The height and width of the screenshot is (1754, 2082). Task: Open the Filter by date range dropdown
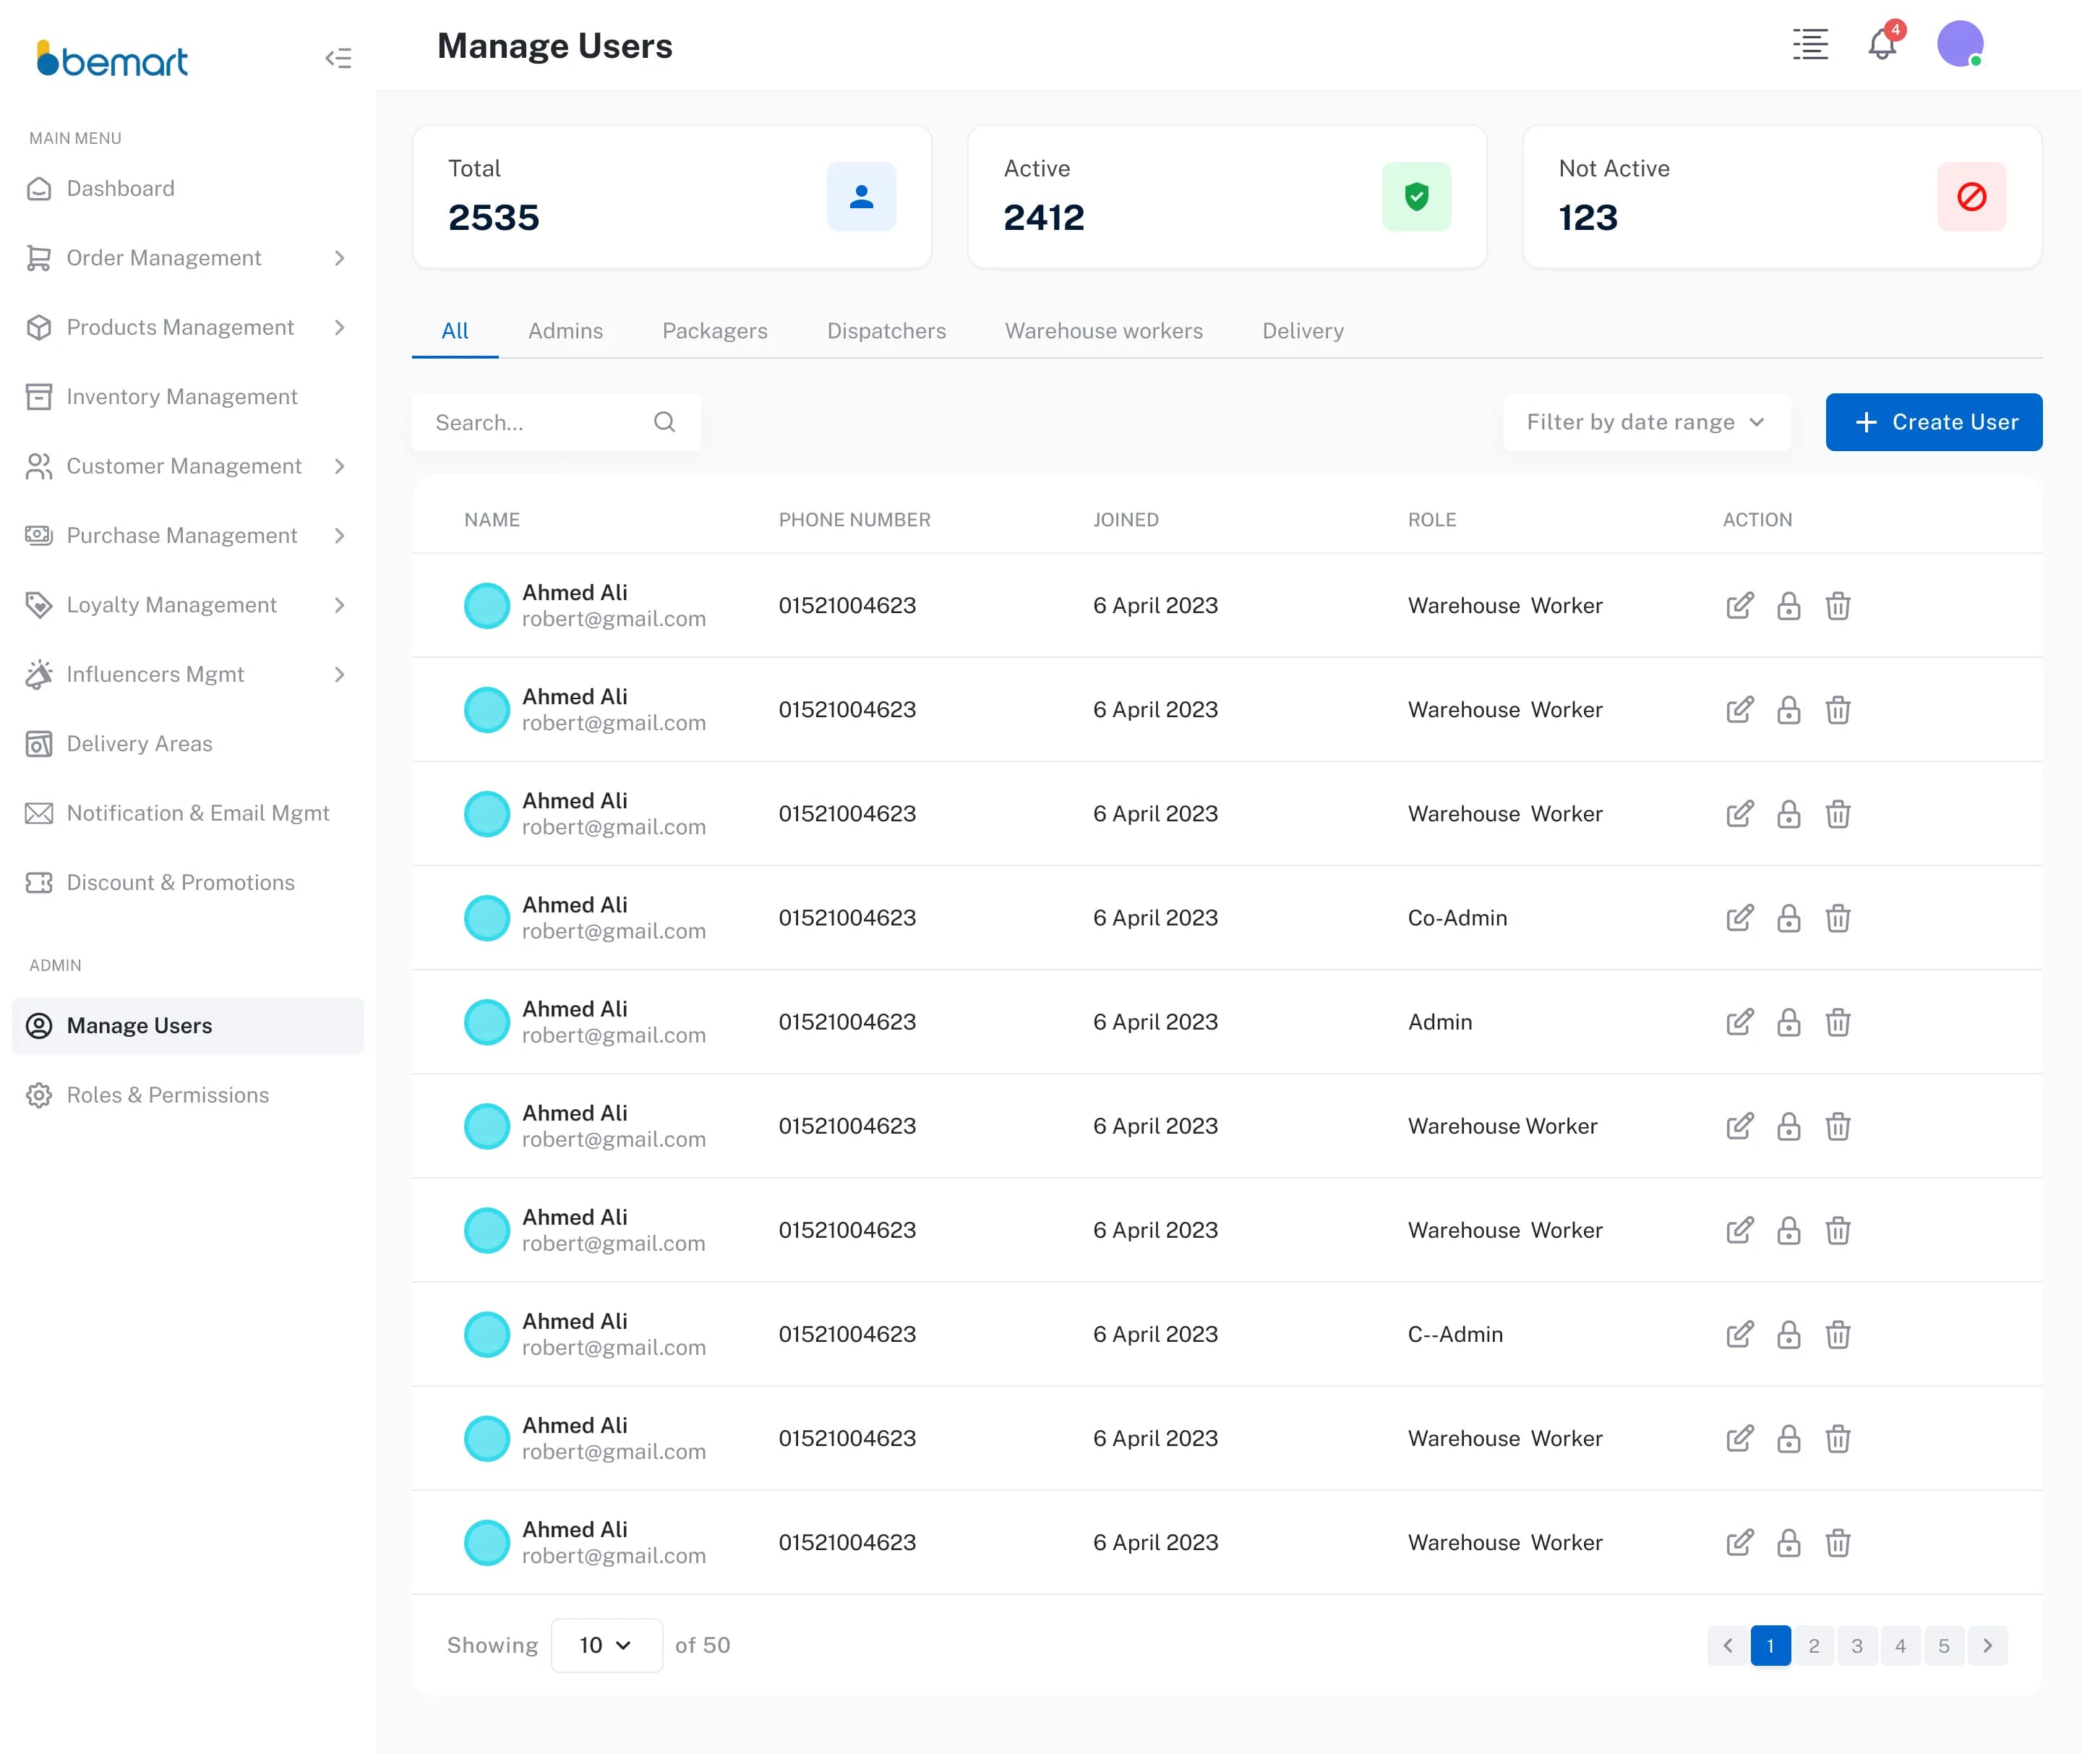point(1647,422)
